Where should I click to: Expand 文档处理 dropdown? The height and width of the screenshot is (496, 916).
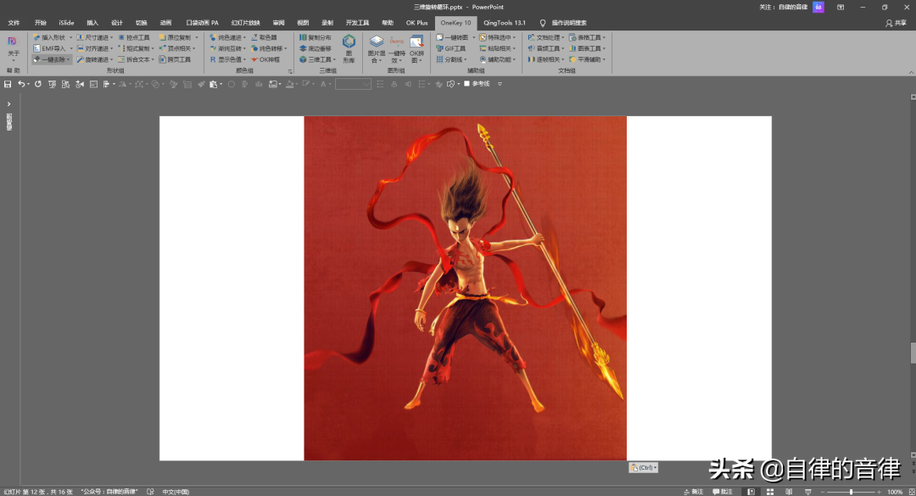coord(562,37)
